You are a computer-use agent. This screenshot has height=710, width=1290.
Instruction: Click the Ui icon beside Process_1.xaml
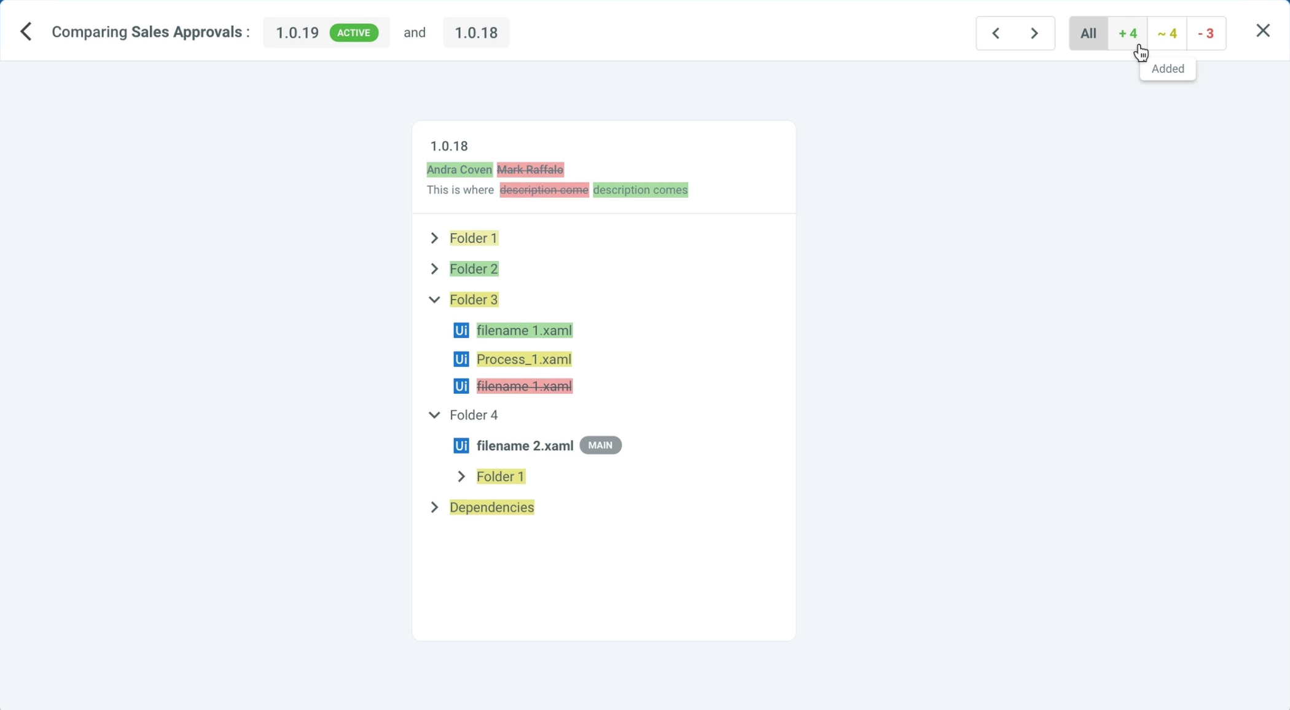click(x=461, y=359)
